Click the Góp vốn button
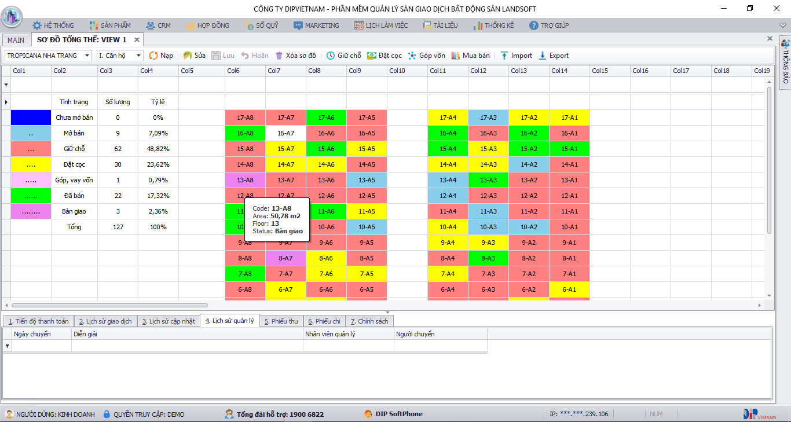 (426, 56)
